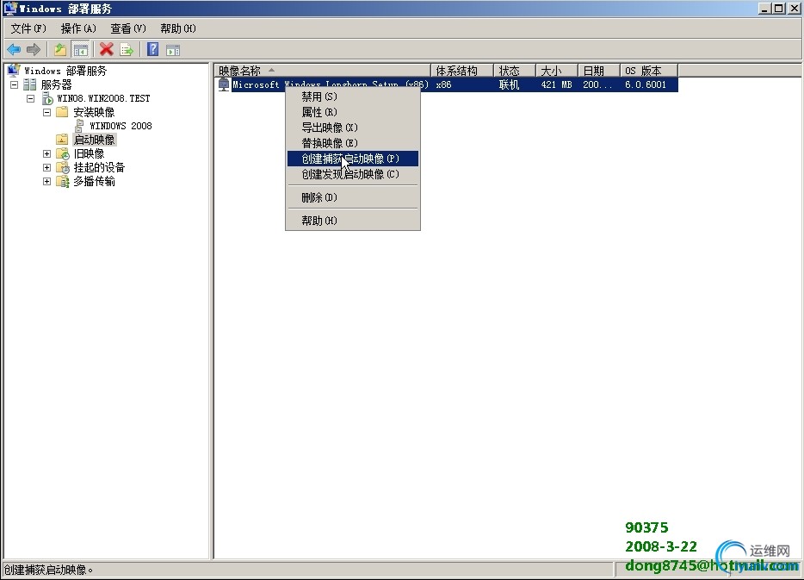Expand the 多播传输 tree node

click(47, 181)
